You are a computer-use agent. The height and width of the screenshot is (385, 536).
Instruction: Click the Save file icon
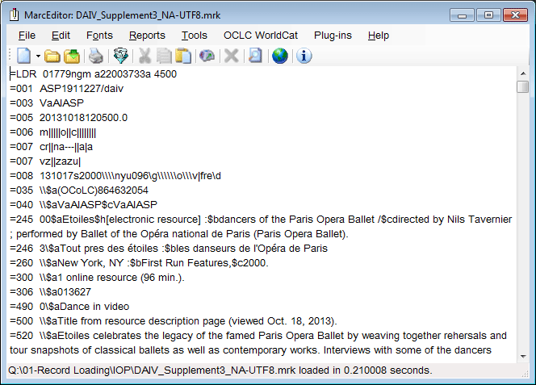[72, 56]
